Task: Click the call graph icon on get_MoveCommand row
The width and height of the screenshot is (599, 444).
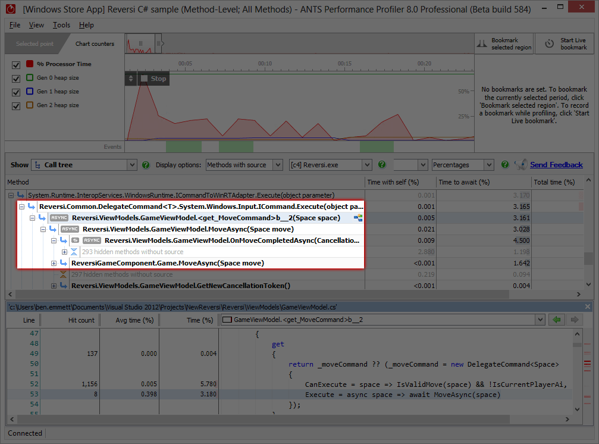Action: (x=358, y=218)
